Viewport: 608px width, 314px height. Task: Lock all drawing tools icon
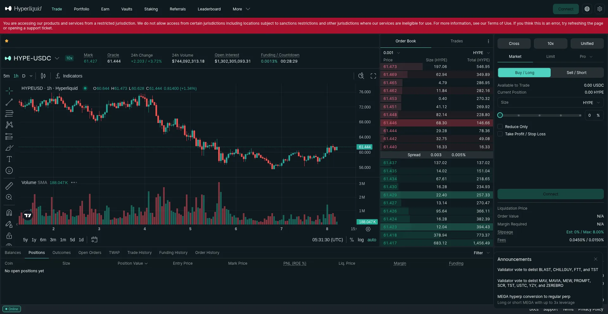click(x=9, y=236)
